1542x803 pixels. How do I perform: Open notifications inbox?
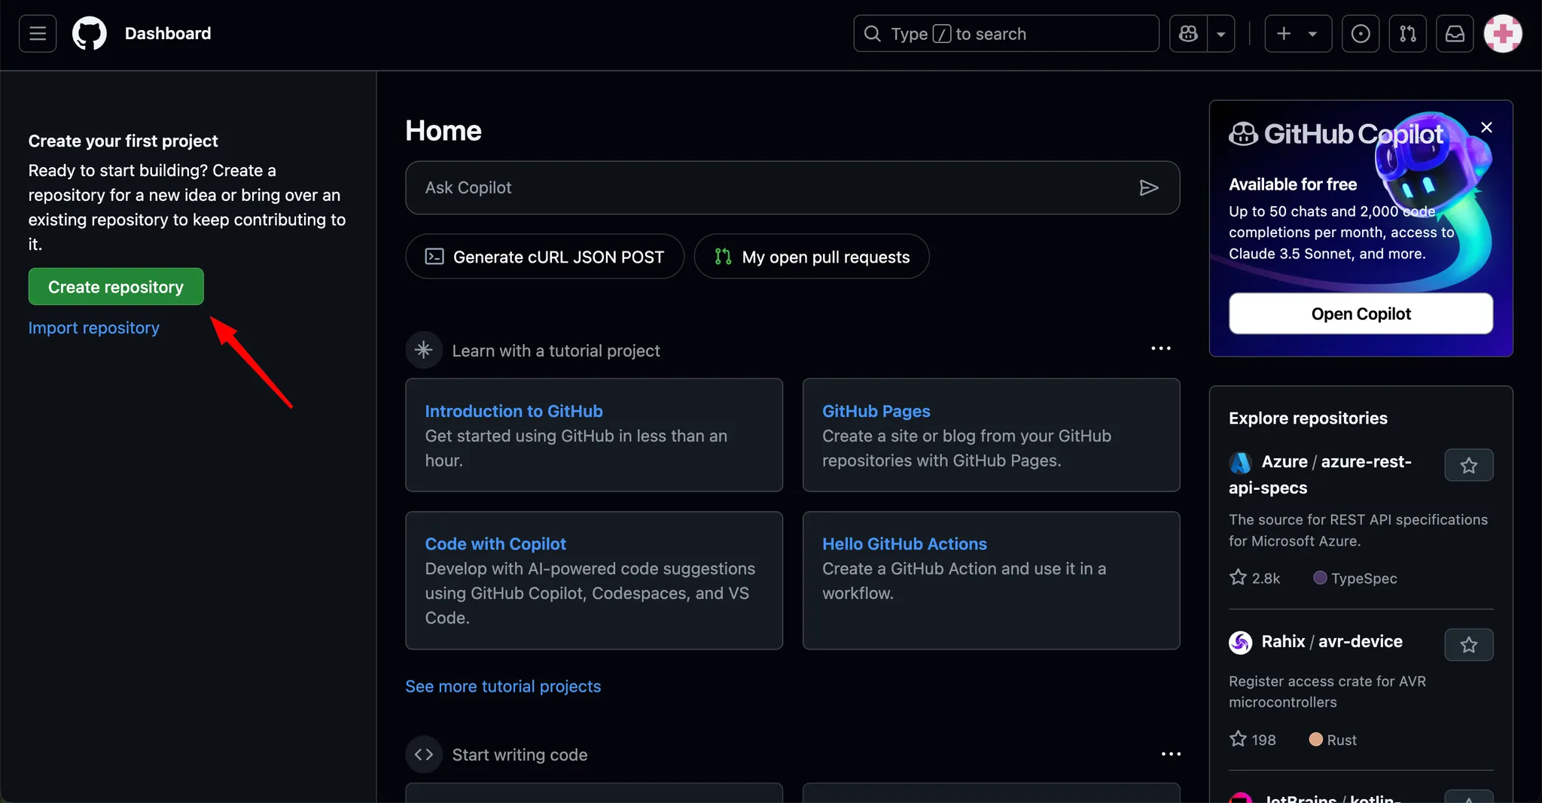[x=1455, y=34]
